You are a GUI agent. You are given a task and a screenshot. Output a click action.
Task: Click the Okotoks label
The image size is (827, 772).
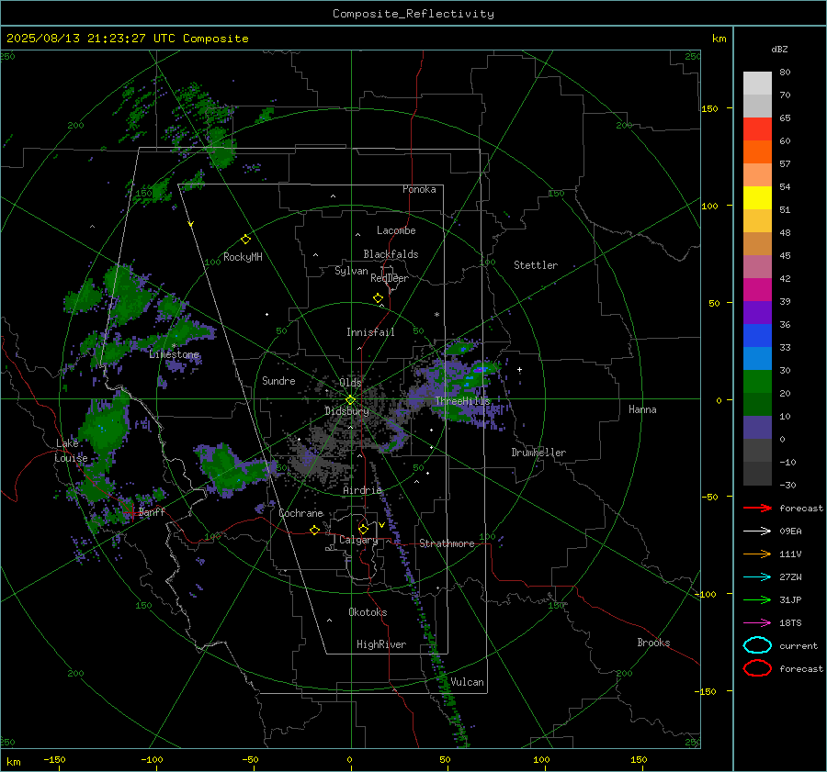coord(368,611)
